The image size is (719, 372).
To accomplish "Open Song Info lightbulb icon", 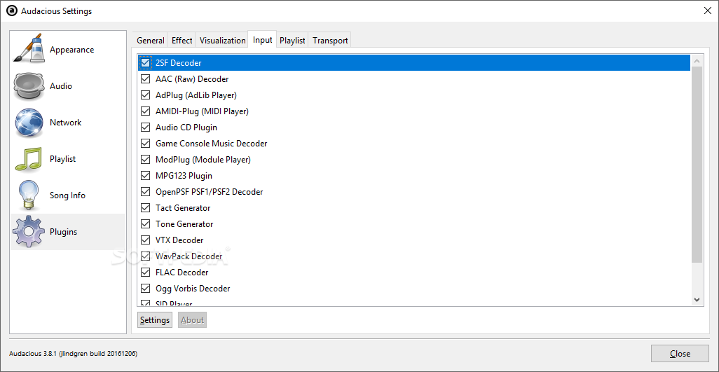I will pos(27,195).
